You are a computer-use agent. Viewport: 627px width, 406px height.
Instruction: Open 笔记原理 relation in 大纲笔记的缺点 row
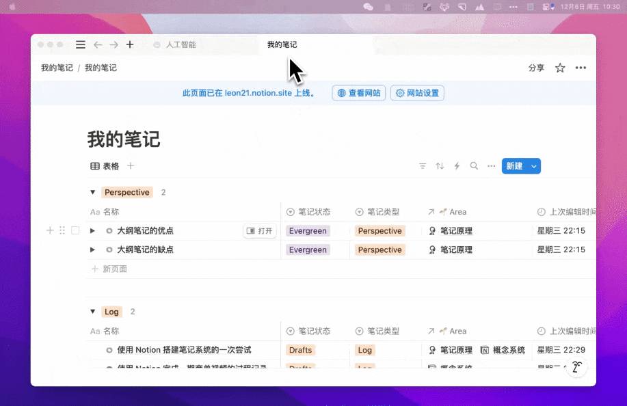point(451,249)
